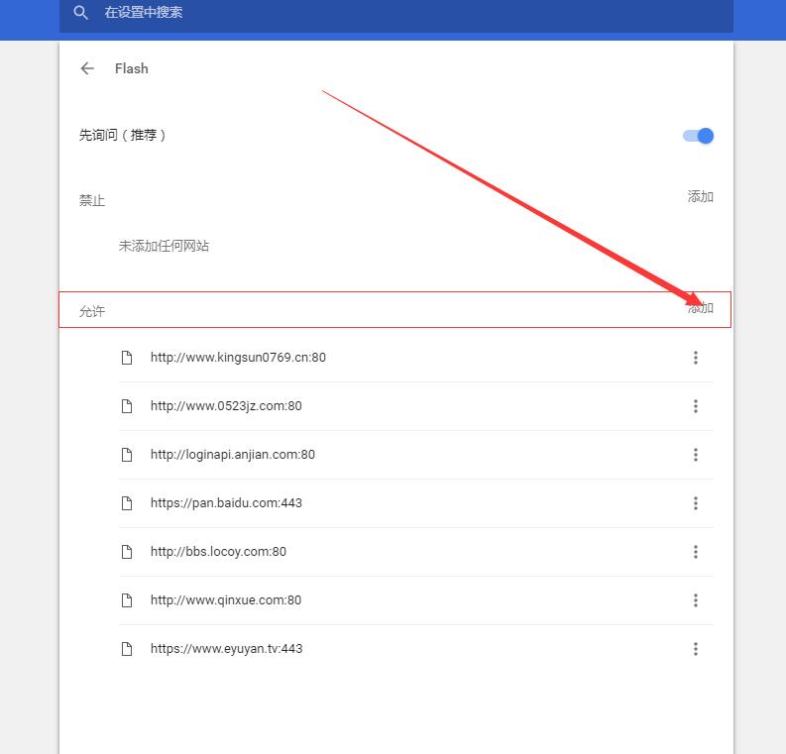This screenshot has height=754, width=786.
Task: Open more actions menu for loginapi.anjian.com
Action: pos(695,455)
